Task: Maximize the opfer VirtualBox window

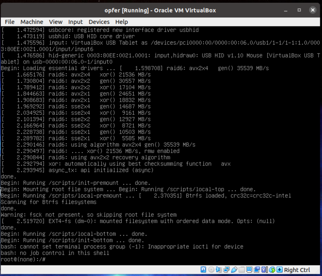Action: pyautogui.click(x=299, y=9)
